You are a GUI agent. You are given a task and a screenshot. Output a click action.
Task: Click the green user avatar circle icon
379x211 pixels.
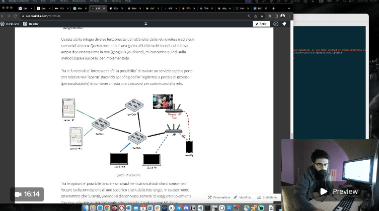[x=275, y=24]
